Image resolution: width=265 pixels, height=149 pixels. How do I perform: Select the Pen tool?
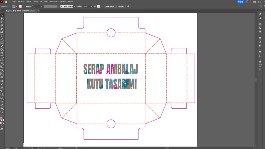(2, 29)
